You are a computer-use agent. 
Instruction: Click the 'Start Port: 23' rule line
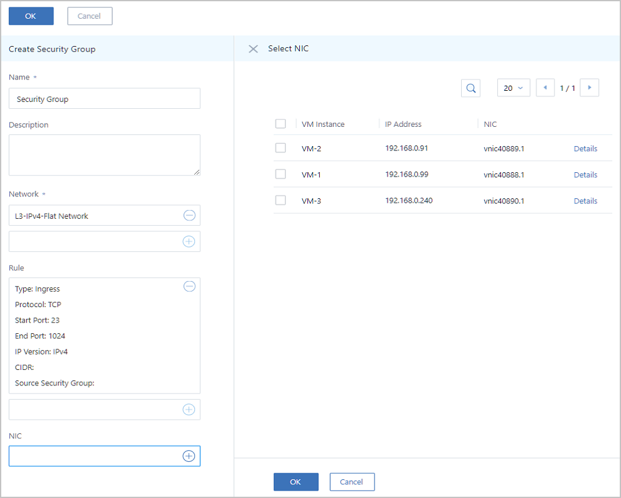coord(37,320)
